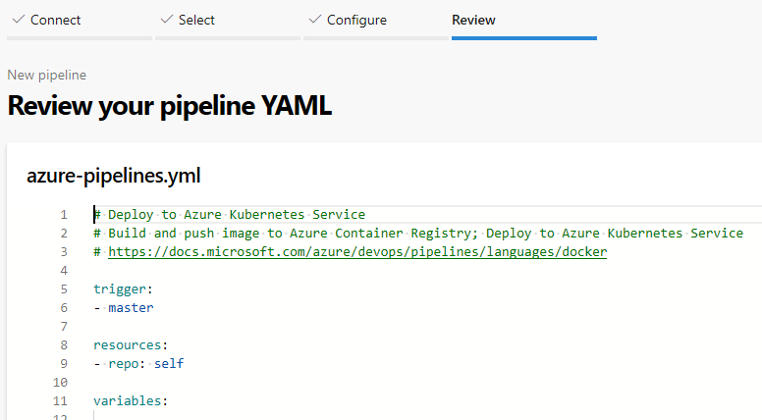Open the docs.microsoft.com docker pipelines link
Screen dimensions: 762x420
pyautogui.click(x=357, y=252)
